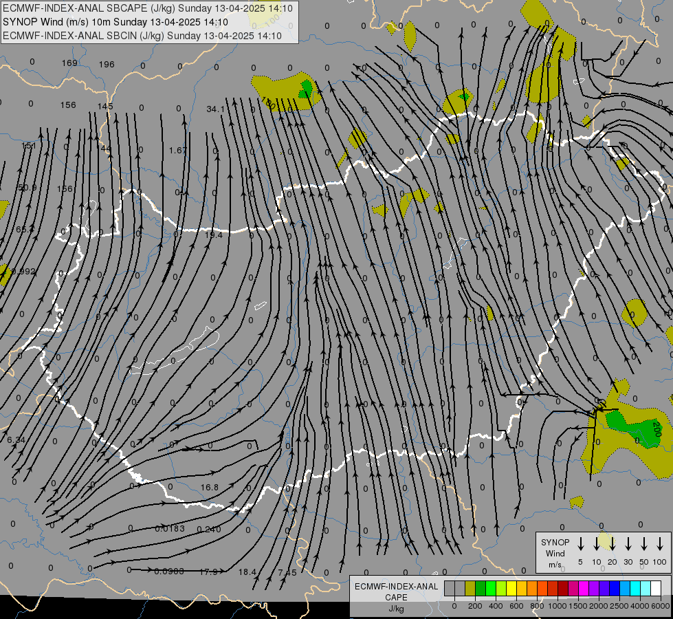
Task: Select the olive CAPE legend swatch
Action: coord(470,589)
